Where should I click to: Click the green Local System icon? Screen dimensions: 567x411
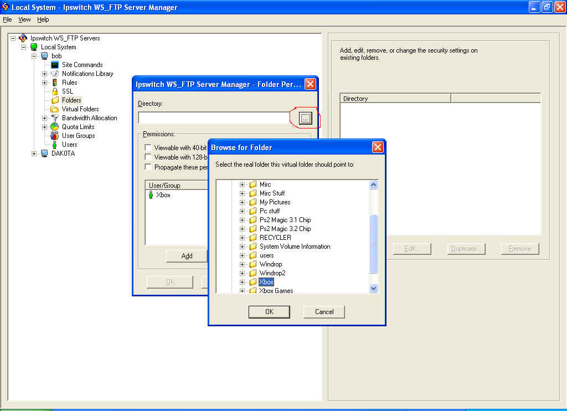click(x=34, y=47)
